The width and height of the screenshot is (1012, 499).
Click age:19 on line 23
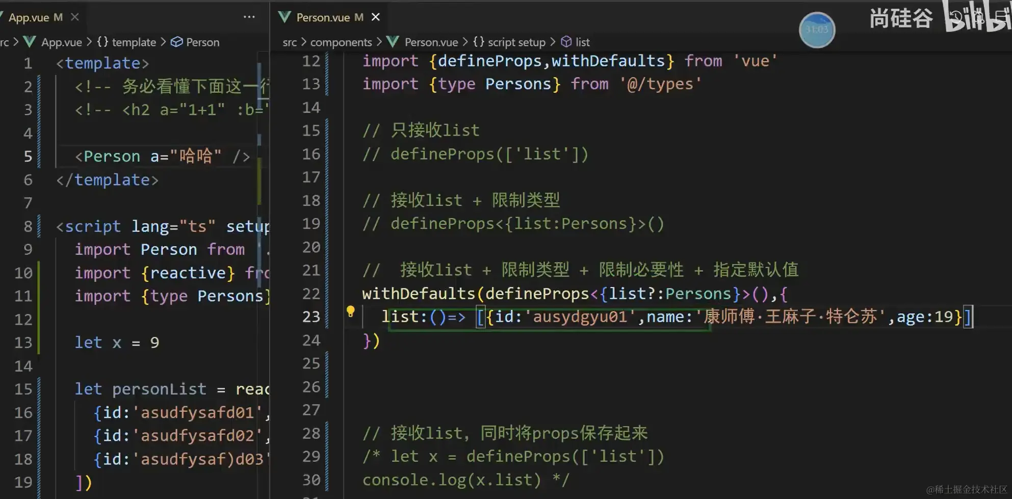(x=925, y=317)
